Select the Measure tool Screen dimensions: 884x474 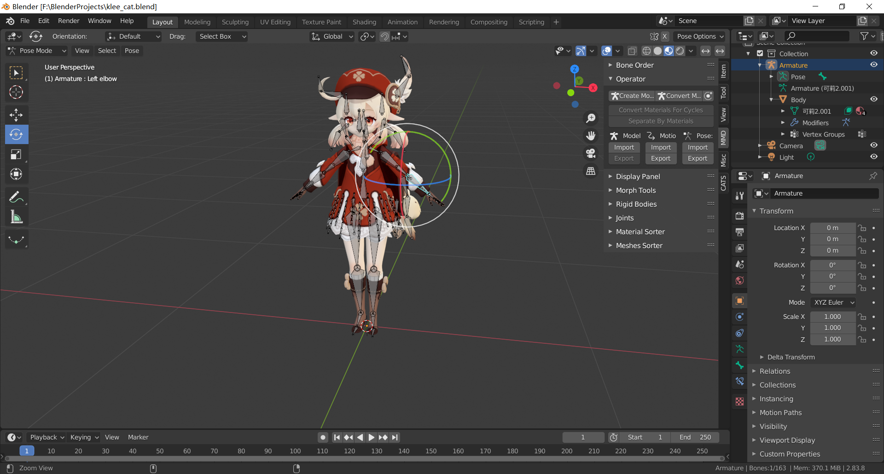(x=16, y=217)
